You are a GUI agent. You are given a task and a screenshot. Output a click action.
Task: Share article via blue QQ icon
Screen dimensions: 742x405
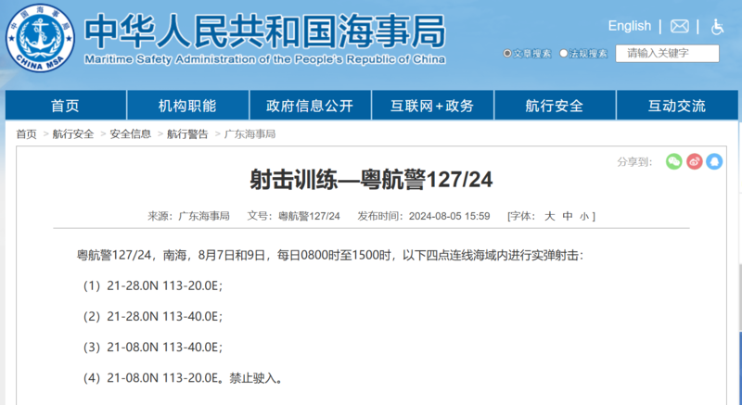coord(714,161)
